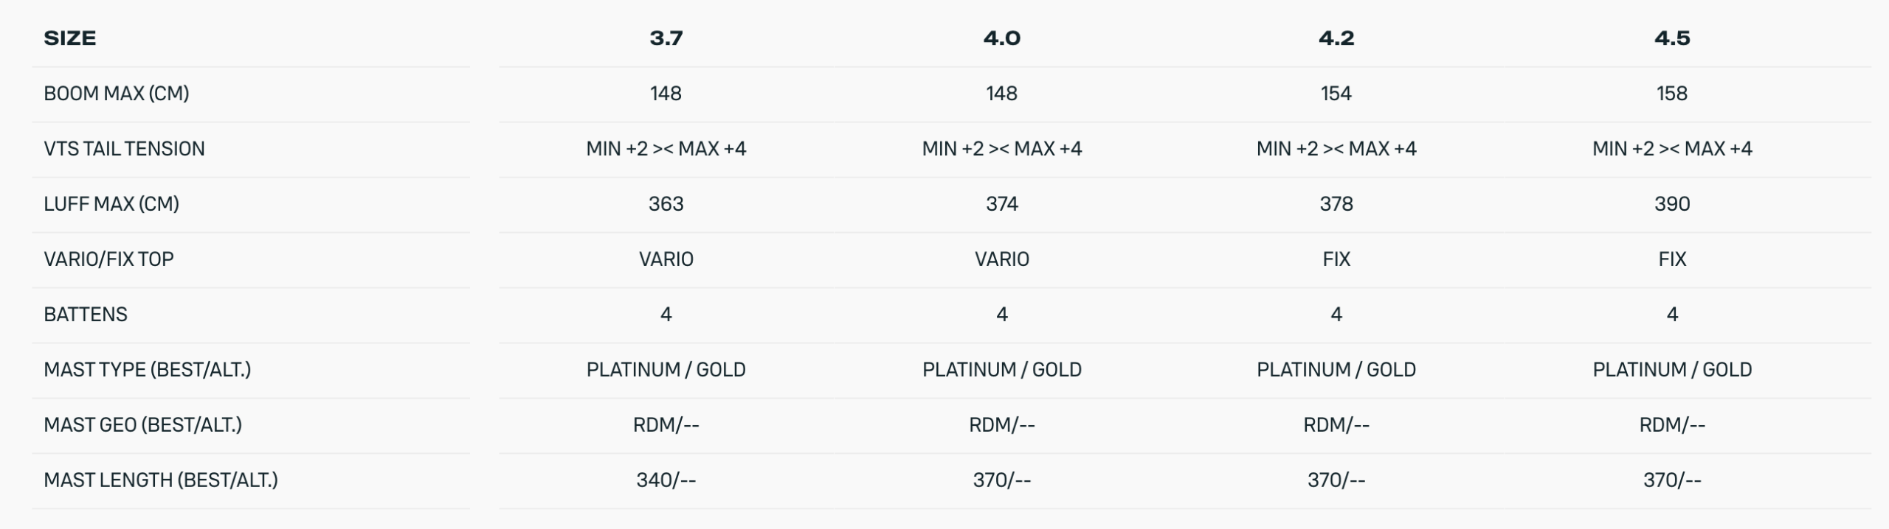
Task: Select the VTS TAIL TENSION row label
Action: pyautogui.click(x=124, y=149)
